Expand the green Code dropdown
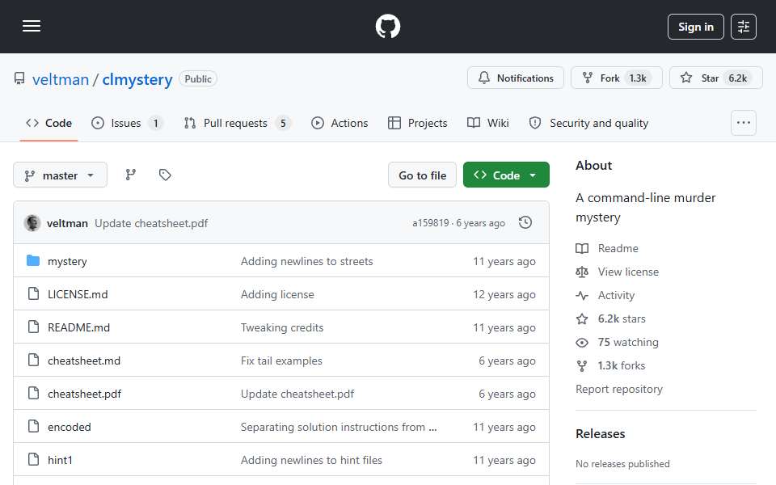 [x=506, y=175]
